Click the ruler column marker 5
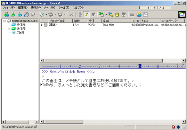 click(138, 66)
